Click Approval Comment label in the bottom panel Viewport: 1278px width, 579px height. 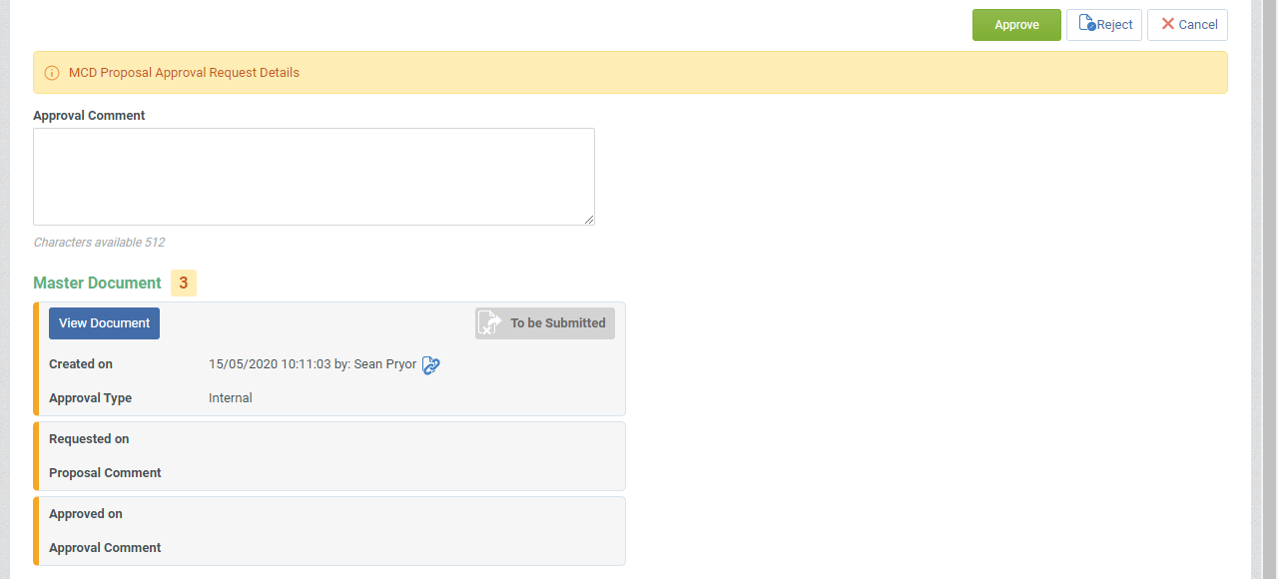click(105, 548)
